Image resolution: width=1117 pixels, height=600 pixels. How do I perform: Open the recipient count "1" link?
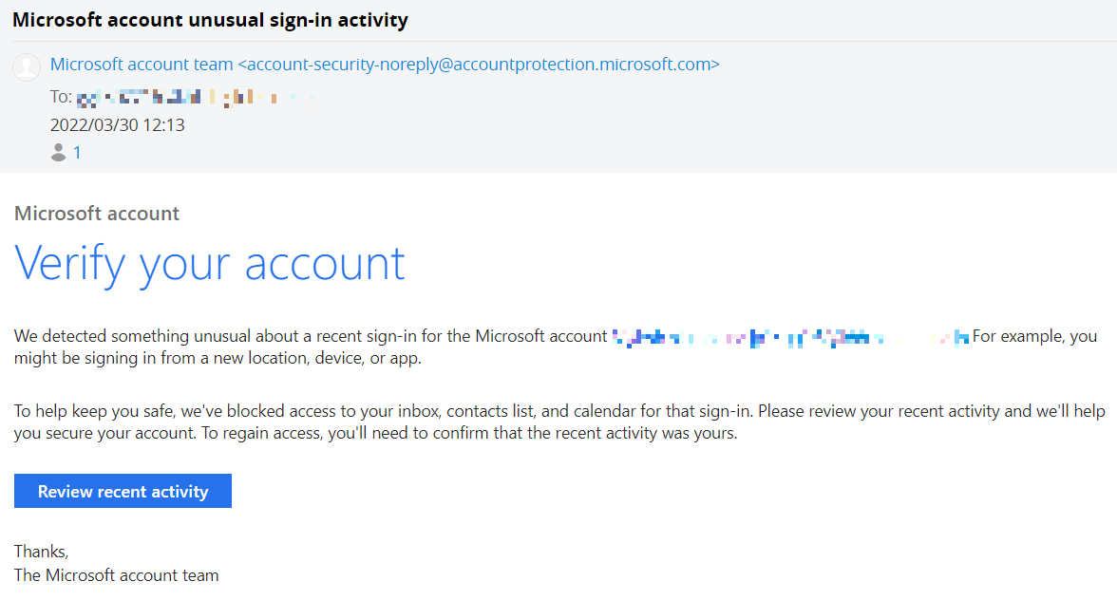76,152
